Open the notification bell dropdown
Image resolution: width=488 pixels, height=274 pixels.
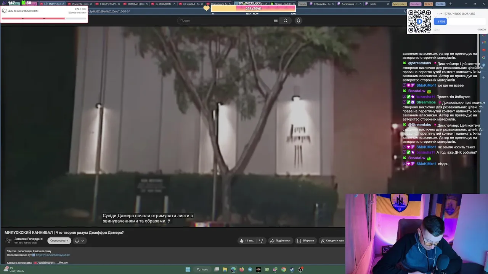tap(79, 241)
